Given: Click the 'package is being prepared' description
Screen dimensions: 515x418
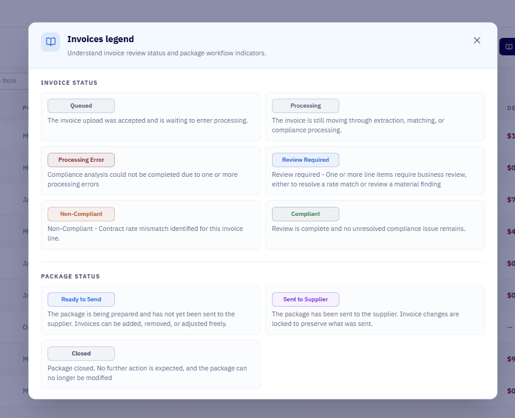Looking at the screenshot, I should 141,319.
